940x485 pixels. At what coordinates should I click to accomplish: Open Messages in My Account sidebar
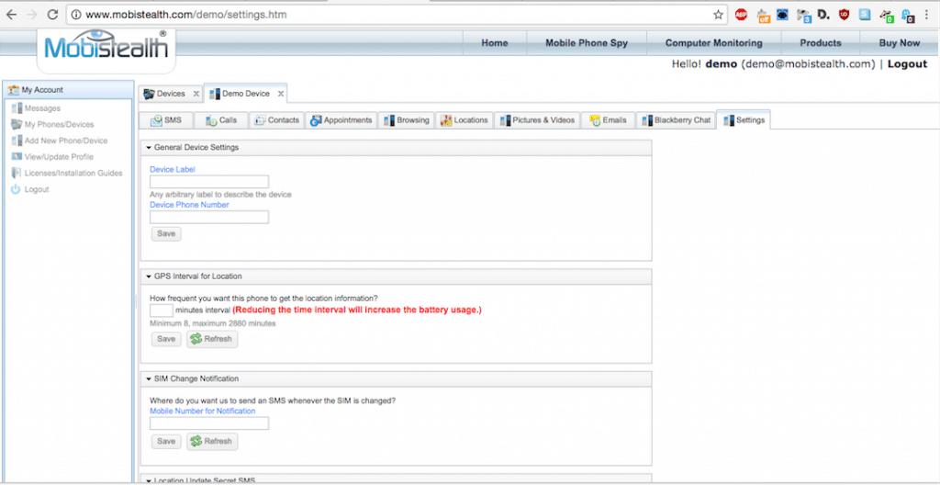42,108
